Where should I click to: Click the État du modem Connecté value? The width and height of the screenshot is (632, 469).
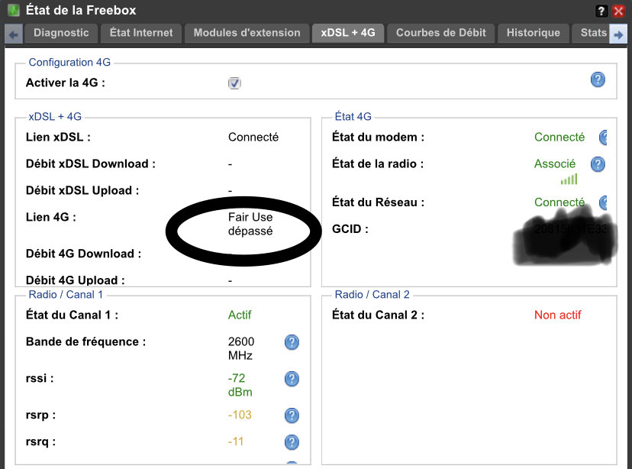(x=559, y=137)
